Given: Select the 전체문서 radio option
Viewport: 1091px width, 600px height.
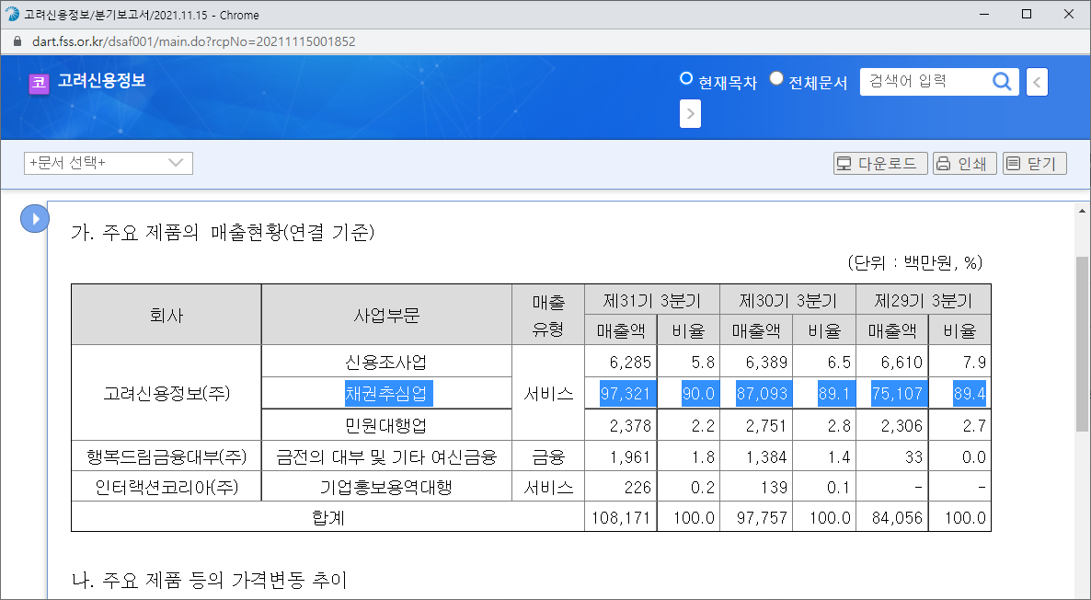Looking at the screenshot, I should pyautogui.click(x=776, y=78).
